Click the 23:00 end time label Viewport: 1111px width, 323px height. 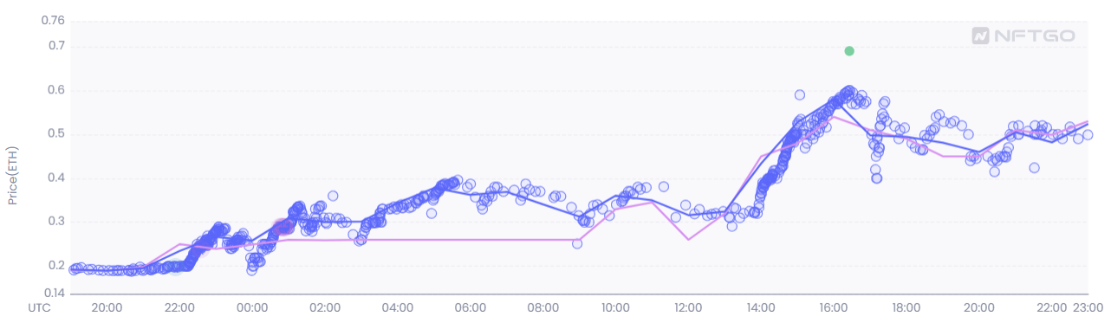click(x=1088, y=307)
